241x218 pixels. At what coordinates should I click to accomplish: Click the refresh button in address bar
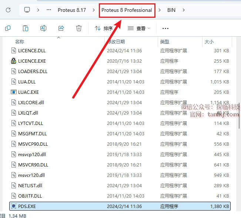8,10
